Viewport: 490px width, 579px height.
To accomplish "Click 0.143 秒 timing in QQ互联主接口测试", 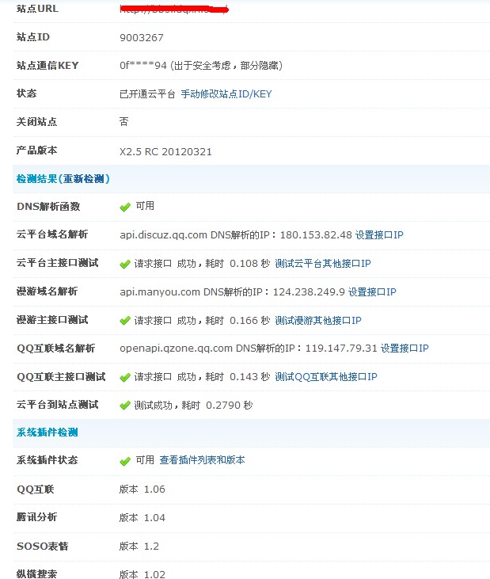I will [x=250, y=377].
